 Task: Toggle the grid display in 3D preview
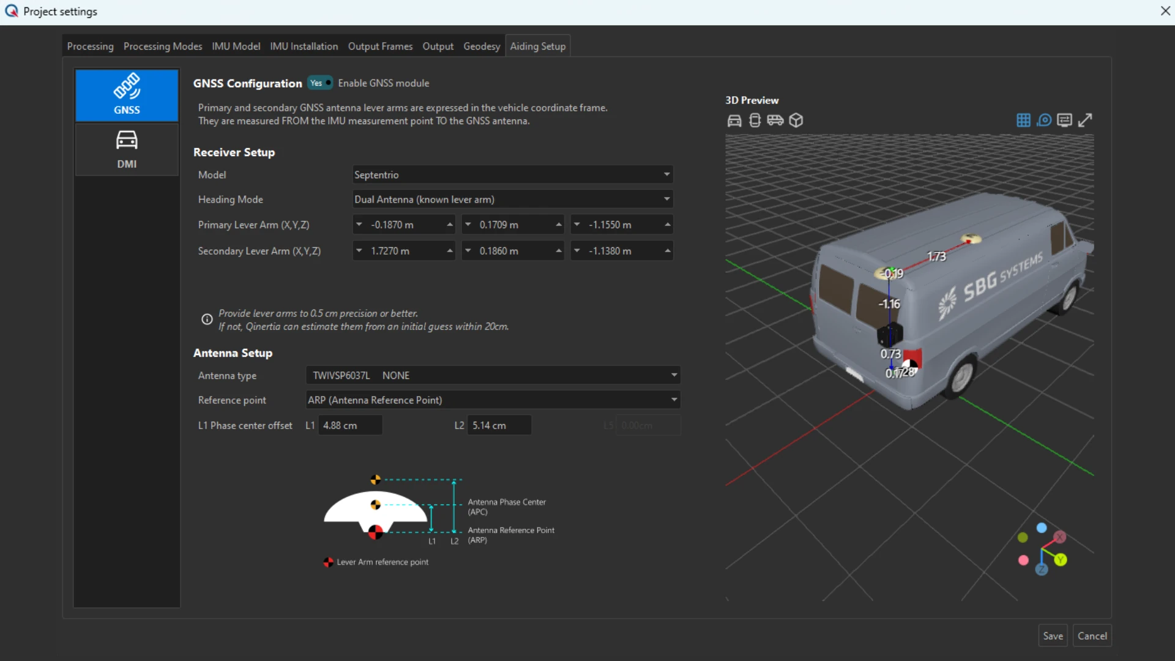pyautogui.click(x=1023, y=120)
